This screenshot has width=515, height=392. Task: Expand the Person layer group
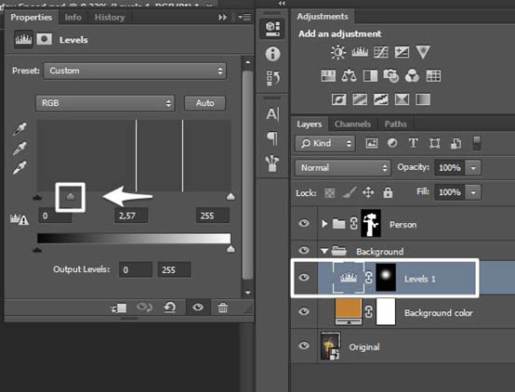[324, 224]
